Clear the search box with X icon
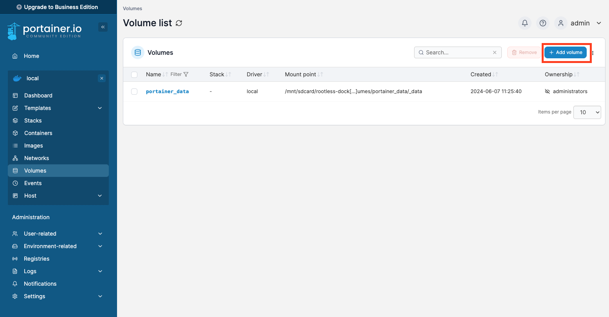609x317 pixels. pos(495,52)
